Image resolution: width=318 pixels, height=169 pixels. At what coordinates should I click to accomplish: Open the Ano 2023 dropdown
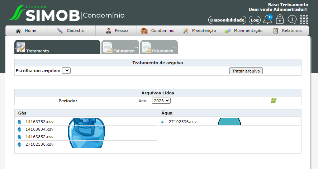[x=161, y=101]
